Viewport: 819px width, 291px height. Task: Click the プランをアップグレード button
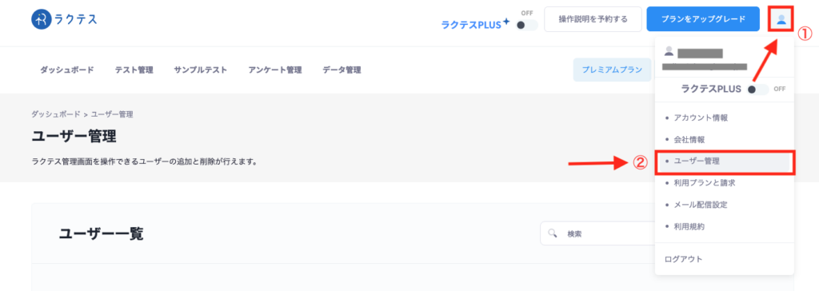(x=702, y=19)
